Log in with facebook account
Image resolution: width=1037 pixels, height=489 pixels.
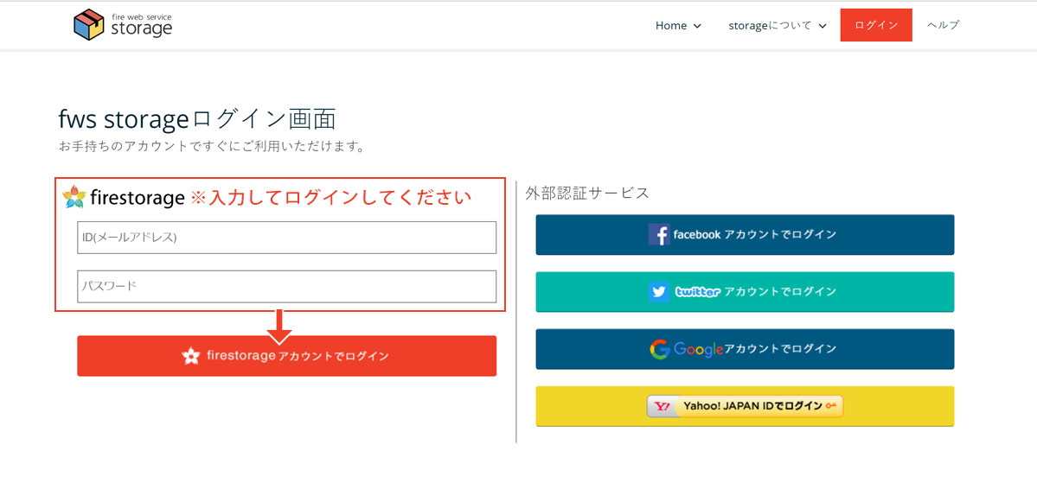point(745,235)
